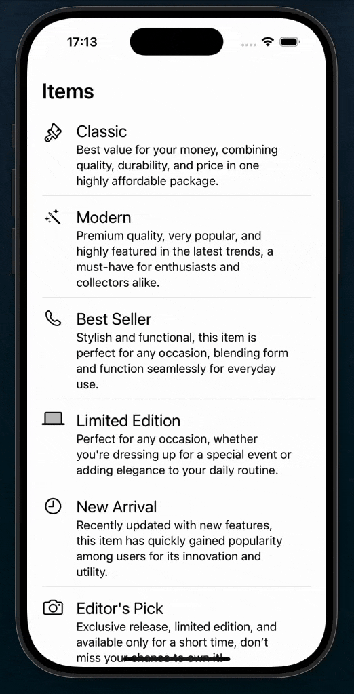Tap the camera icon beside Editor's Pick
Screen dimensions: 354x694
point(53,607)
